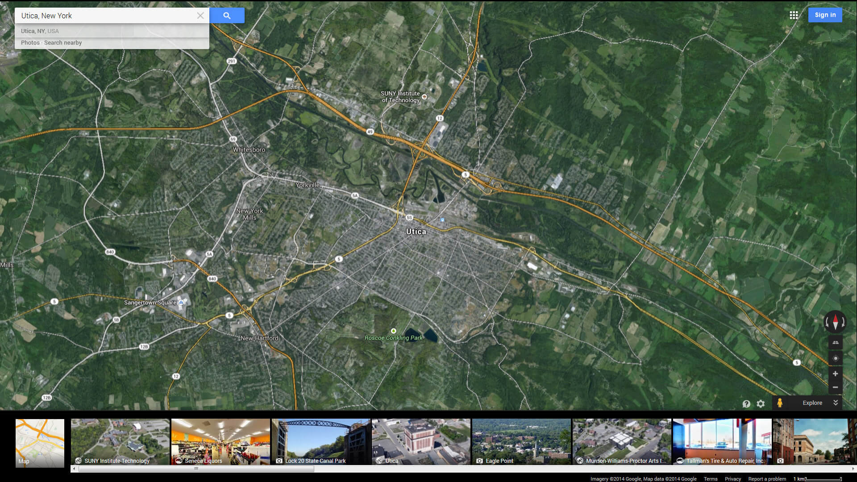Screen dimensions: 857x482
Task: Open the Google apps grid
Action: [x=794, y=15]
